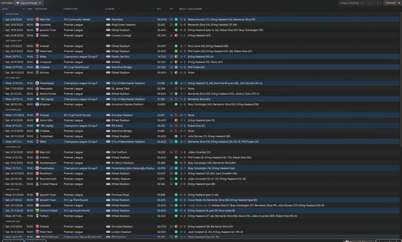Tick the circle on the Sat, 5/8/2023 row

(4, 19)
